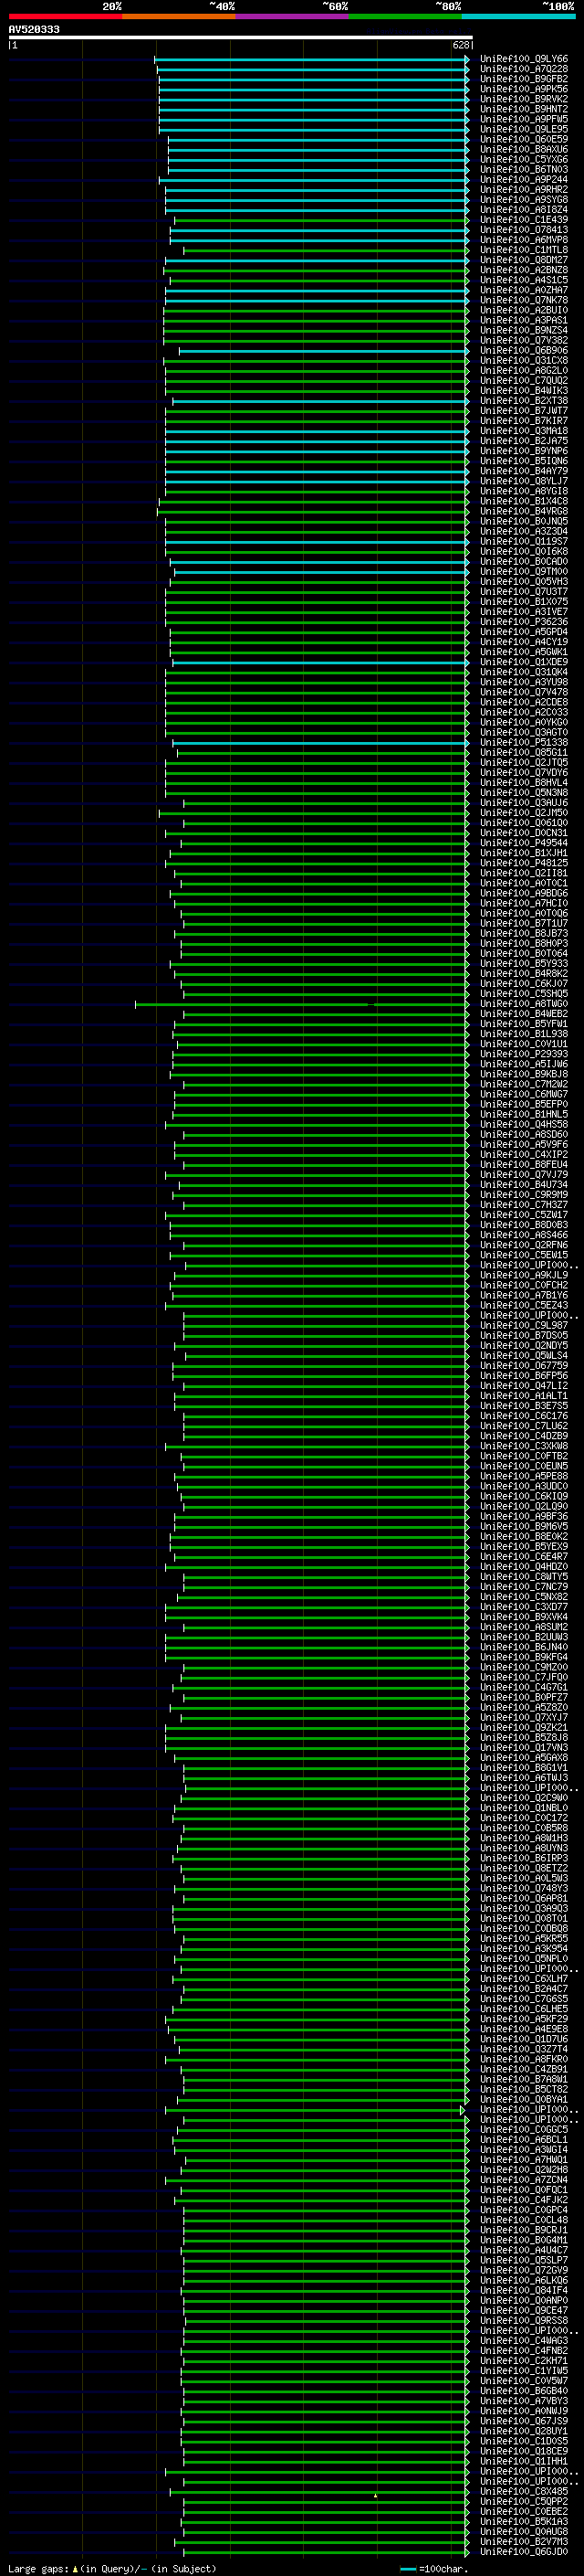Click the red 20% identity legend bar
The height and width of the screenshot is (2576, 584).
(65, 16)
